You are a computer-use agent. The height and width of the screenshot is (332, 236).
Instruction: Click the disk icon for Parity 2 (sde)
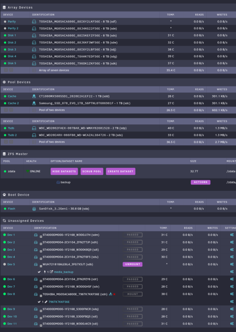coord(34,29)
